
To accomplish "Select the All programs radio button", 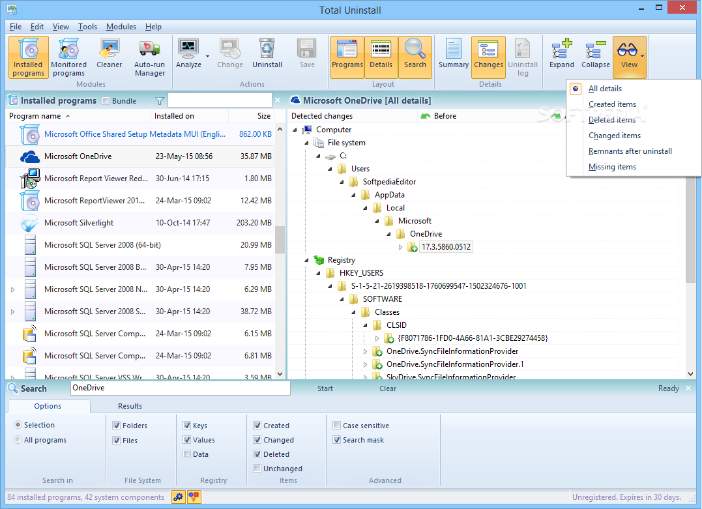I will 18,440.
